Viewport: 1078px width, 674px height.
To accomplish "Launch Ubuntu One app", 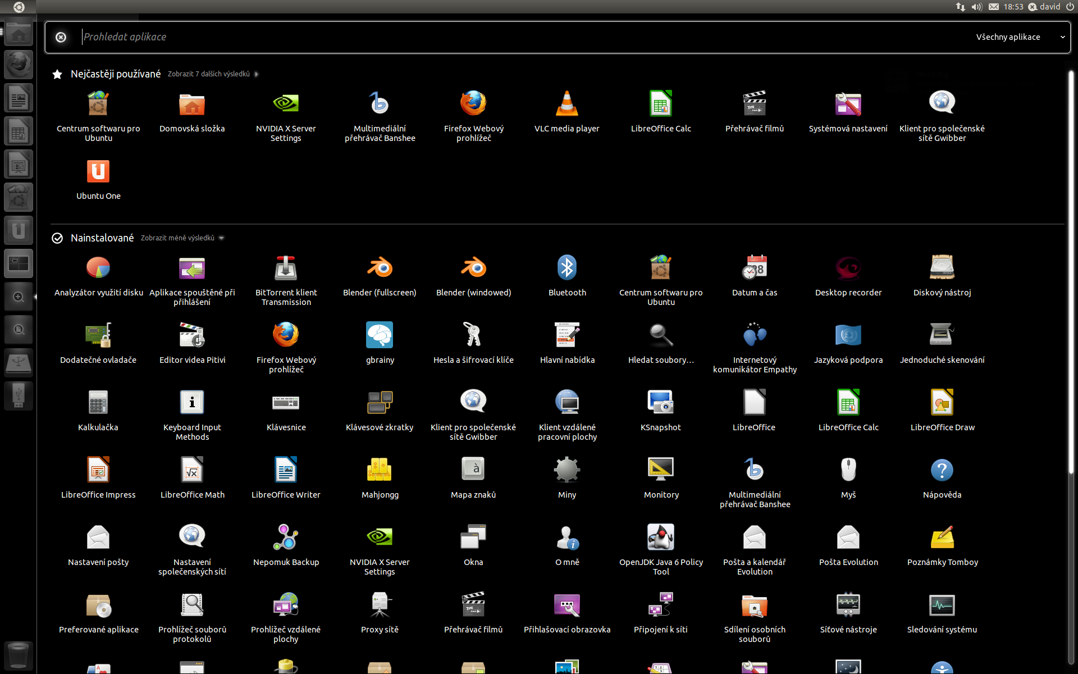I will point(98,180).
